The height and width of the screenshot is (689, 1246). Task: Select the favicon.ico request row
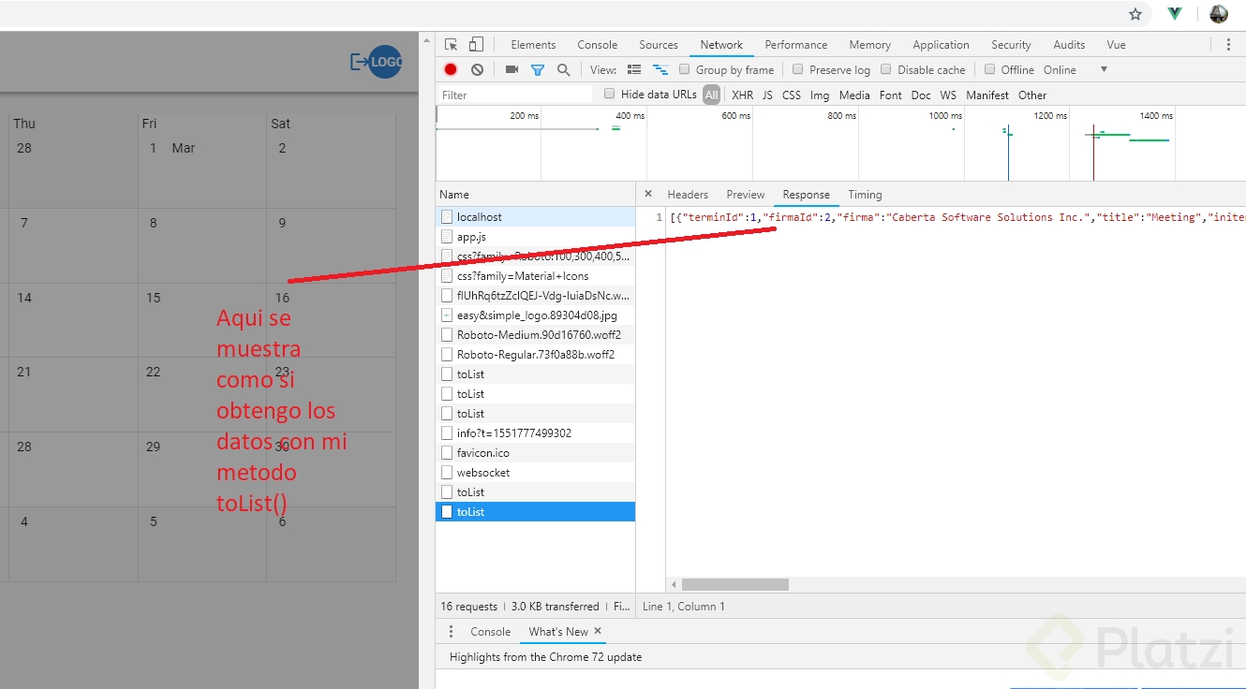pyautogui.click(x=536, y=452)
